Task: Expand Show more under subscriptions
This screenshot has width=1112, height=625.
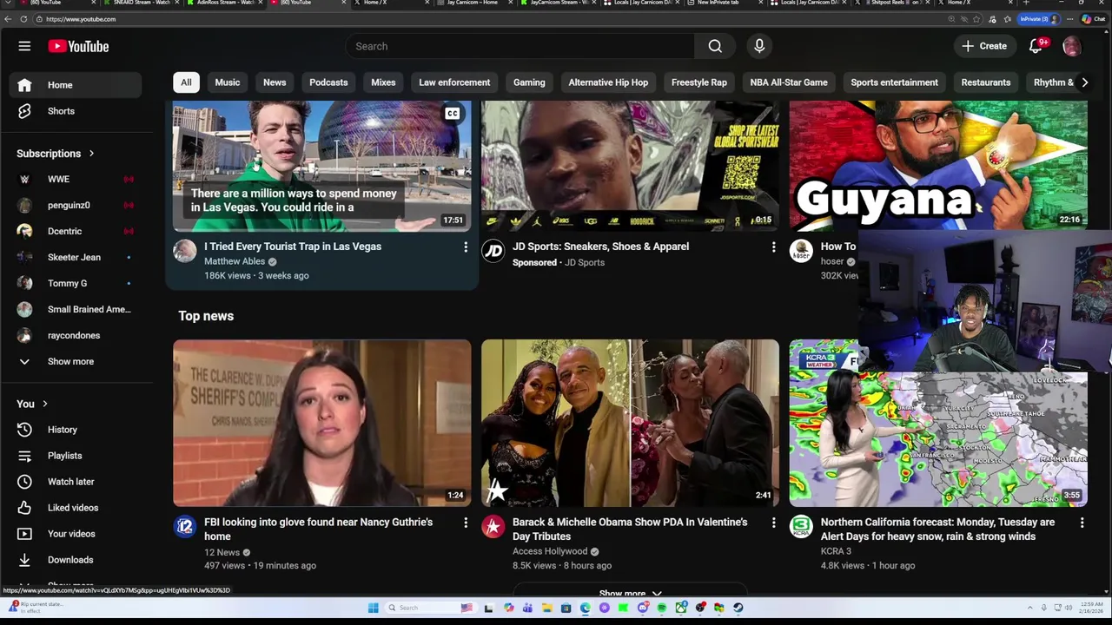Action: pyautogui.click(x=76, y=361)
